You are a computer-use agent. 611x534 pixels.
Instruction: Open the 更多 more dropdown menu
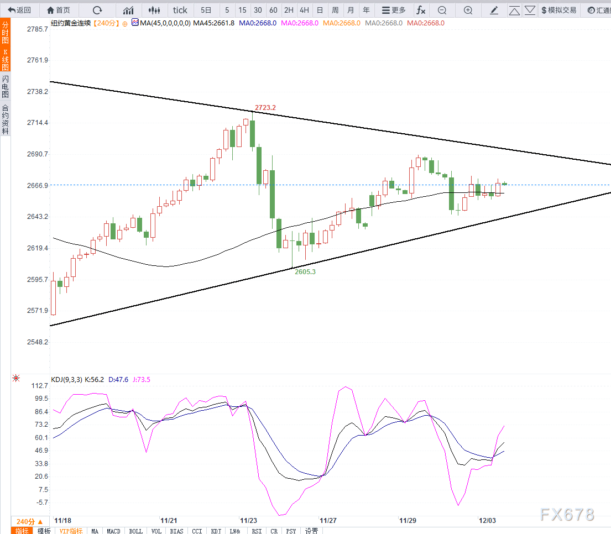394,10
